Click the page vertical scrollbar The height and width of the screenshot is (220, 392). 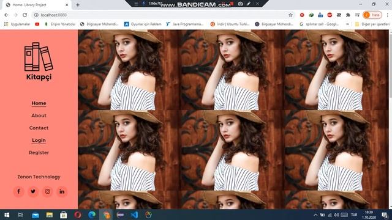click(390, 119)
